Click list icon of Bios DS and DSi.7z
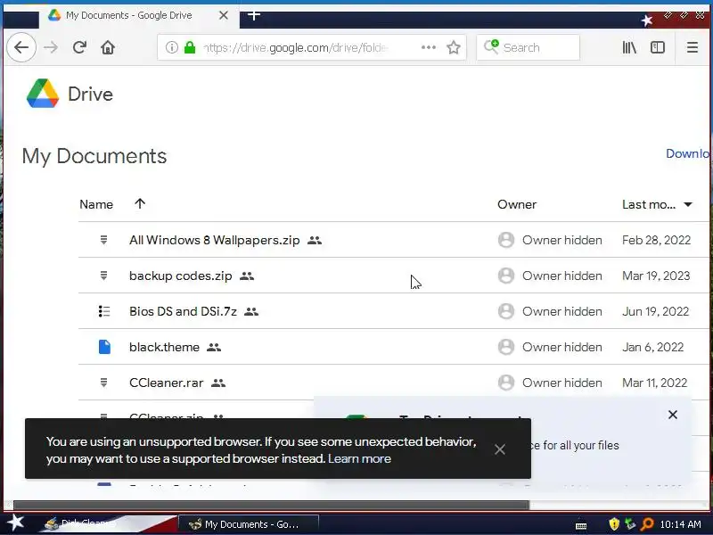 click(x=104, y=311)
